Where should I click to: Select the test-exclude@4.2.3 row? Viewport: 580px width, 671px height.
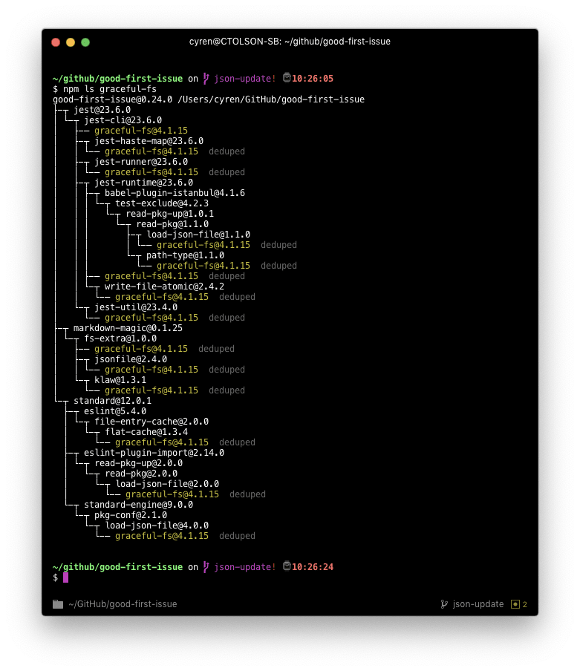(x=162, y=203)
